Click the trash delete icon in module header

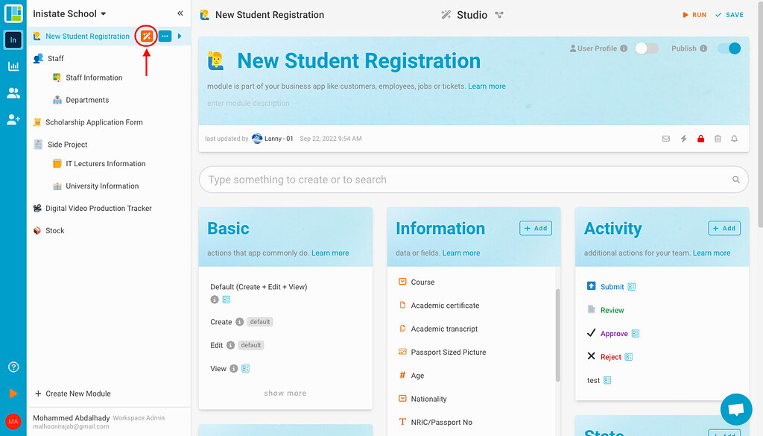tap(718, 139)
